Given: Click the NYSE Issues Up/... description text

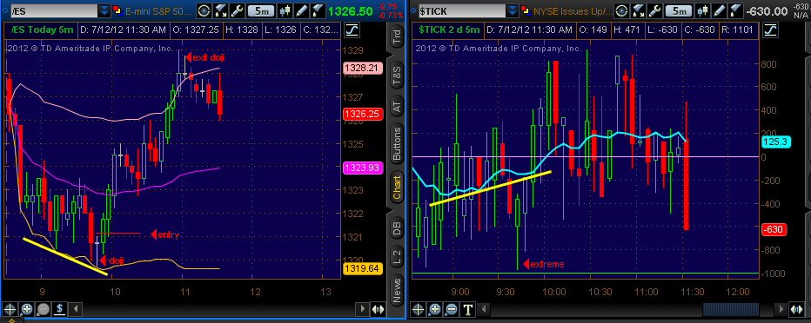Looking at the screenshot, I should click(573, 10).
